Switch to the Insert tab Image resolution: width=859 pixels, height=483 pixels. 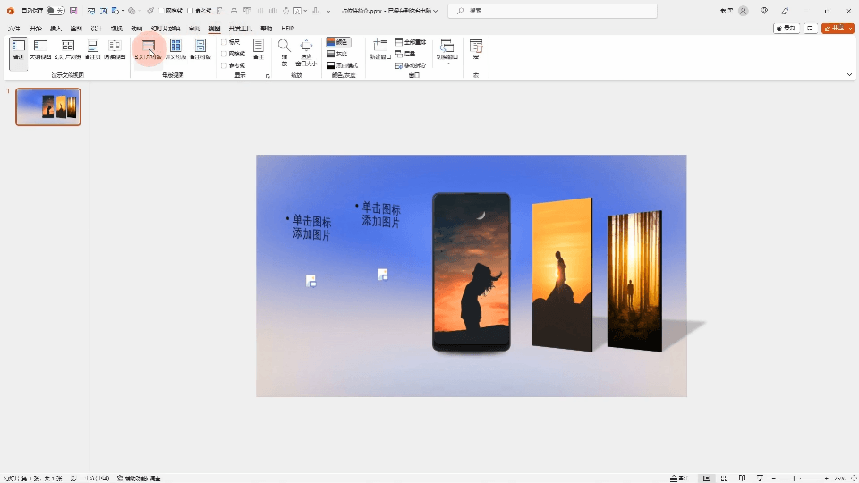pyautogui.click(x=55, y=29)
